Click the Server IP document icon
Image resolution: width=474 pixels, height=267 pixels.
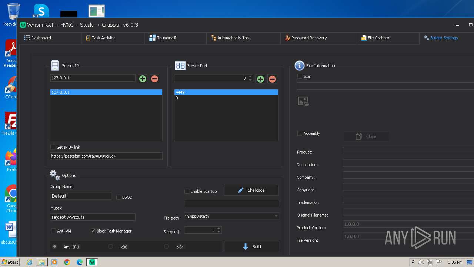(55, 66)
